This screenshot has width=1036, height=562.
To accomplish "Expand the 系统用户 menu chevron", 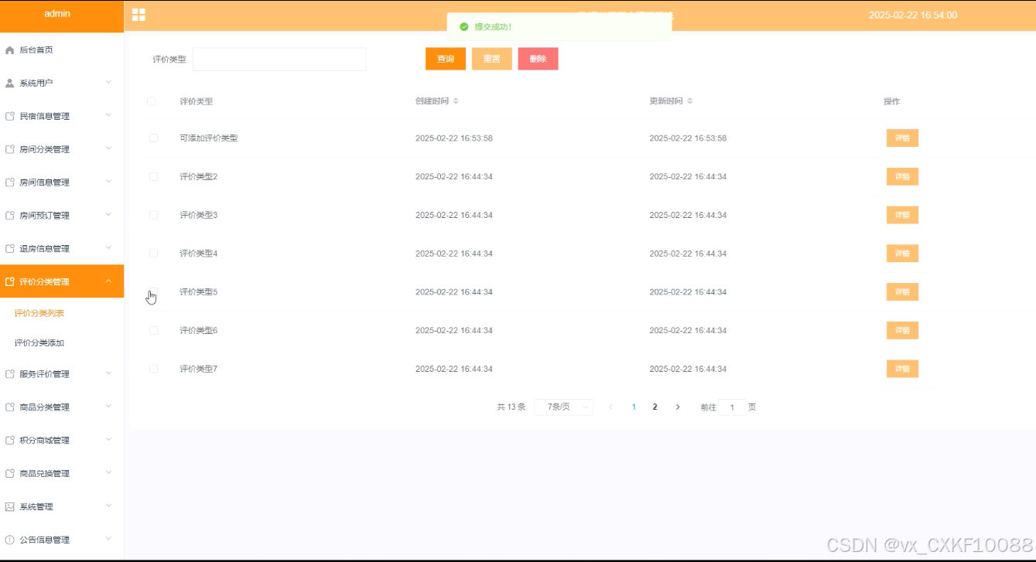I will point(108,82).
